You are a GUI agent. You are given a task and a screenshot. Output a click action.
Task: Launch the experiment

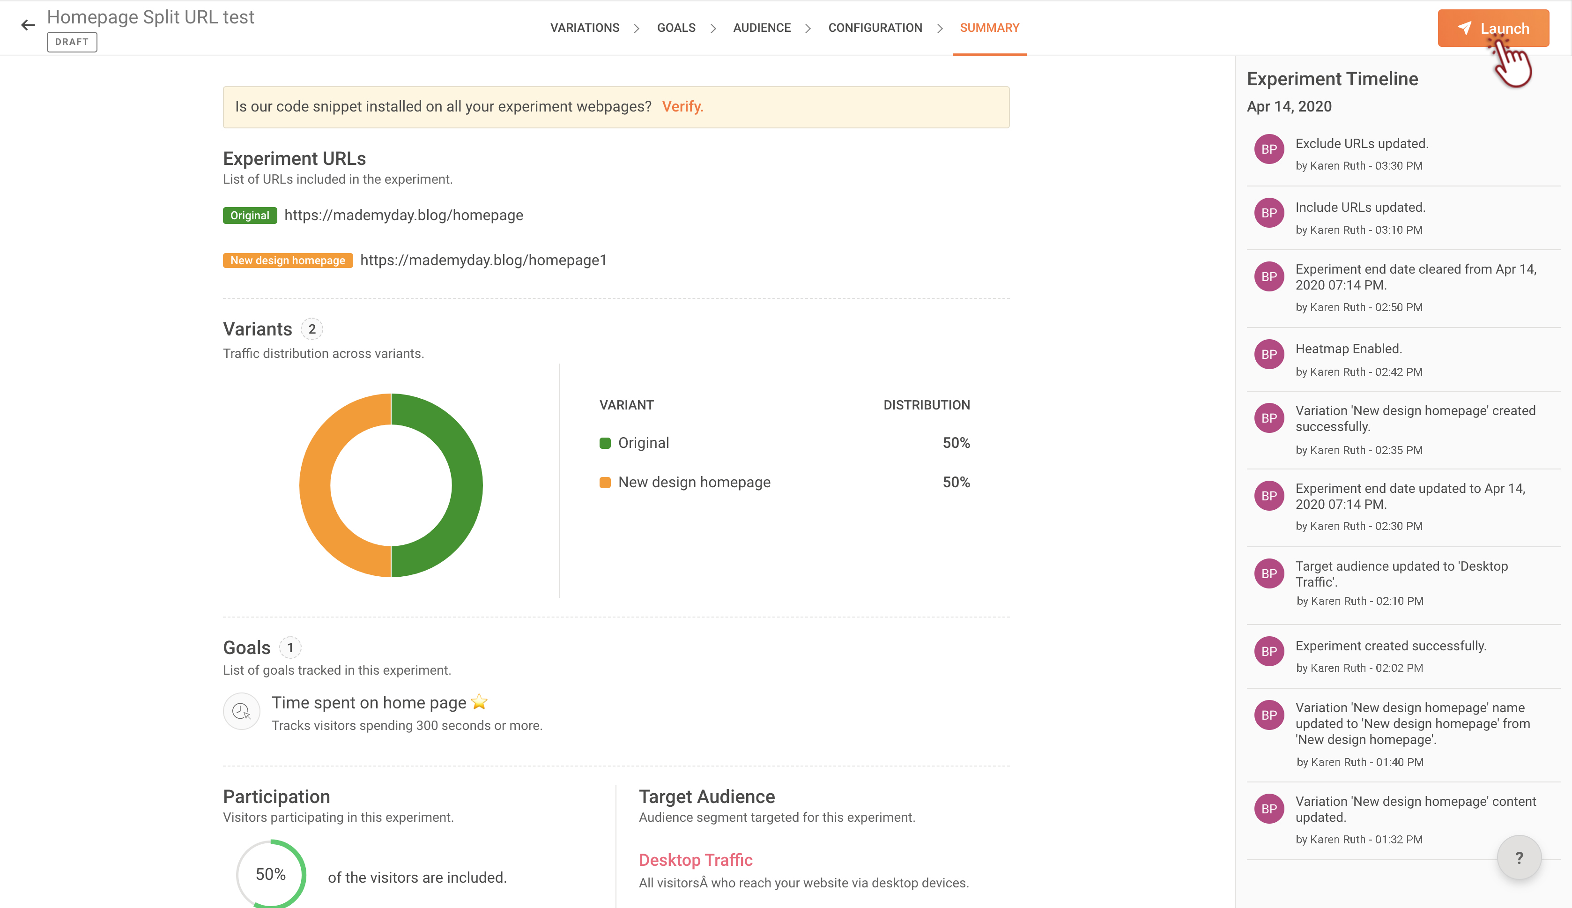(x=1493, y=28)
